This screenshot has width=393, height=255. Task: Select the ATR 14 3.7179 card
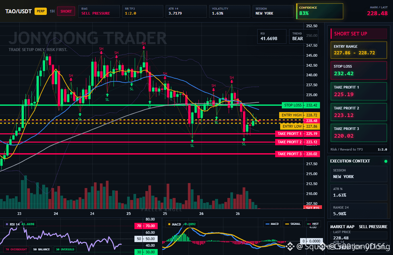186,11
